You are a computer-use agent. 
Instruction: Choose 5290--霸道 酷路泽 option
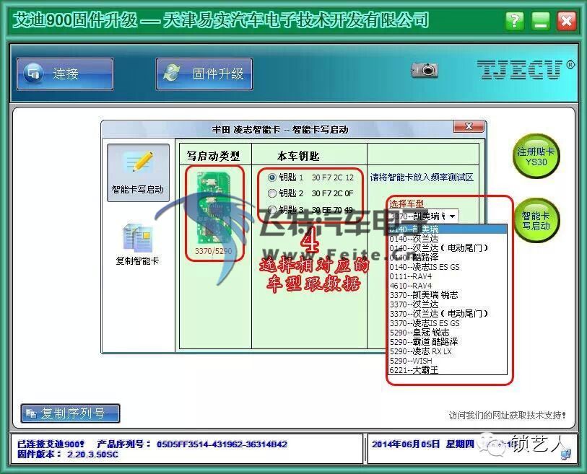point(448,341)
